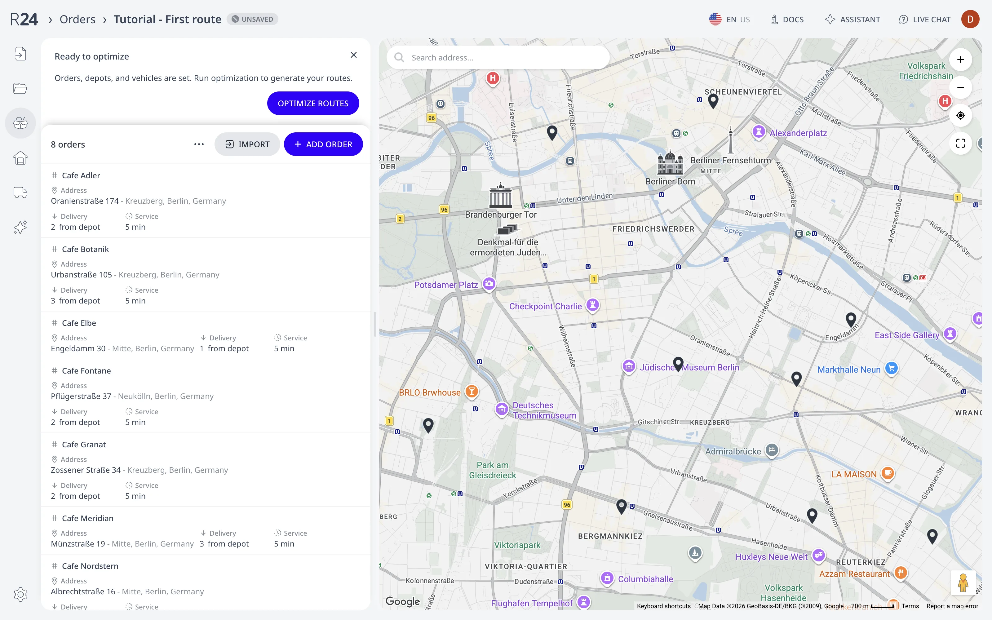Screen dimensions: 992x620
Task: Close the Ready to optimize banner
Action: [353, 55]
